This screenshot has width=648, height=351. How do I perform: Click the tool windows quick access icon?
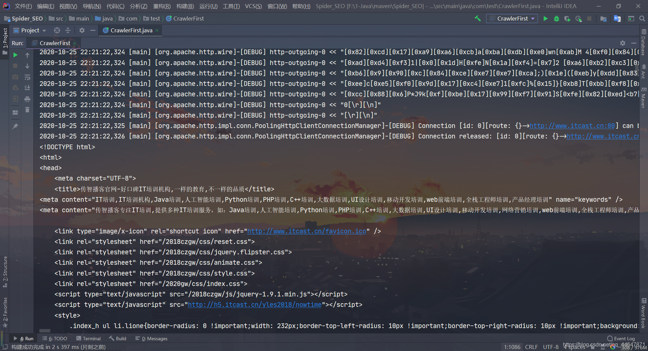(5, 347)
